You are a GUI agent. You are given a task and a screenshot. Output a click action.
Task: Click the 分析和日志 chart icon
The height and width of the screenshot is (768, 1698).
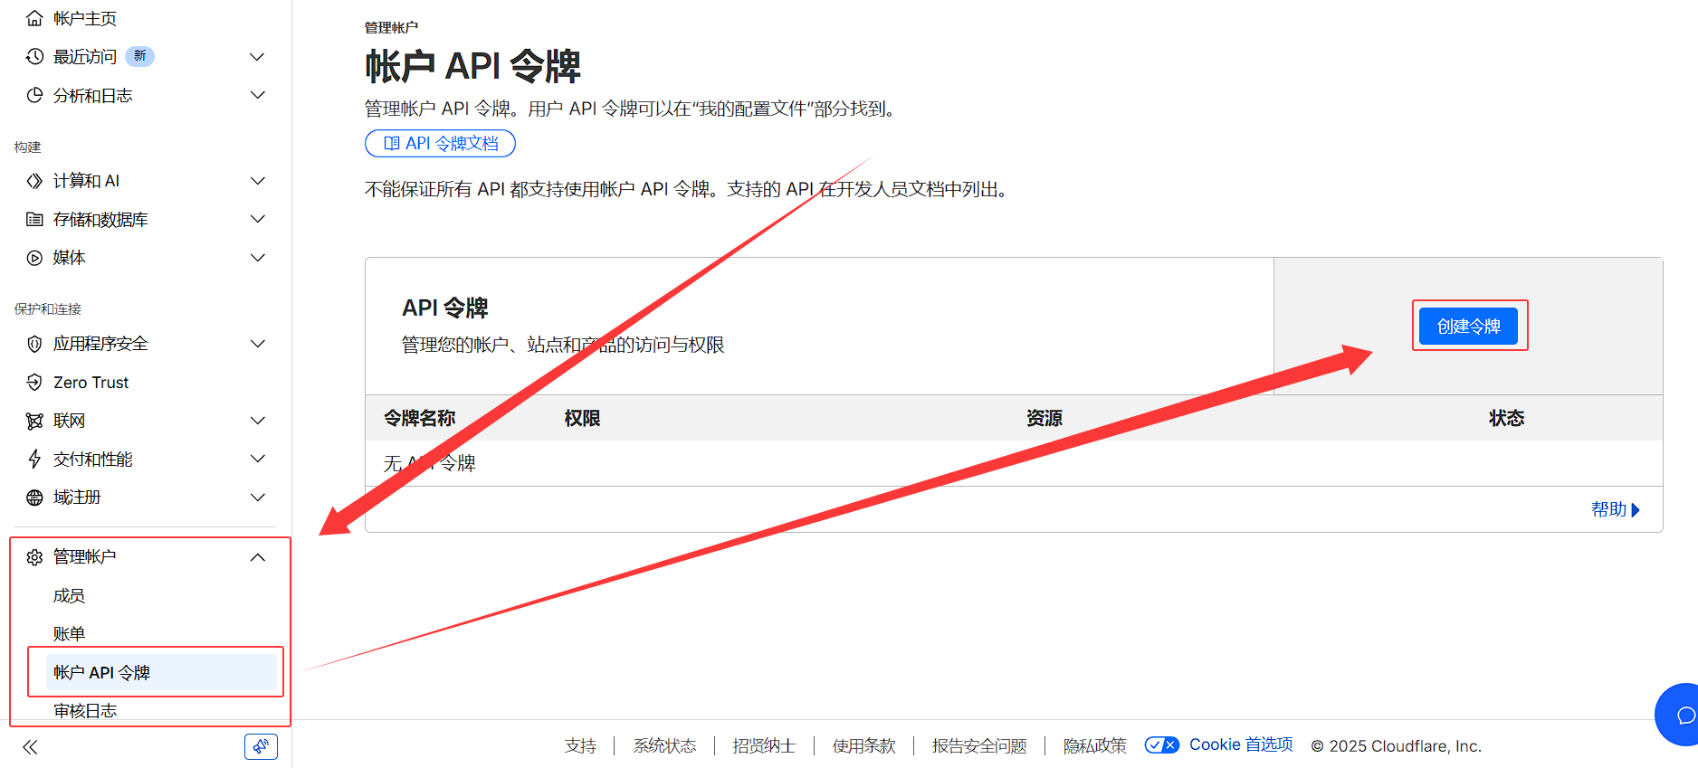34,95
